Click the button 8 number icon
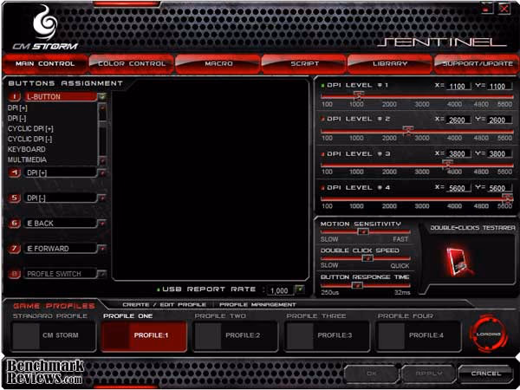Image resolution: width=520 pixels, height=390 pixels. (x=14, y=274)
